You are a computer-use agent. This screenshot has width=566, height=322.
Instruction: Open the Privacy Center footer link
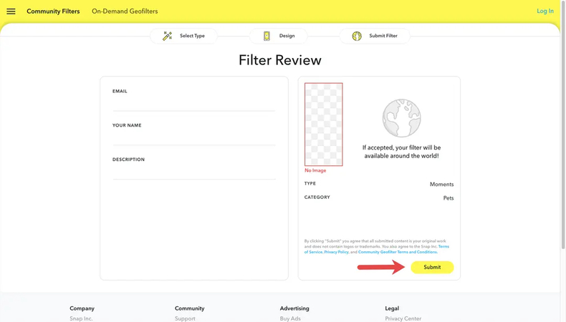403,318
